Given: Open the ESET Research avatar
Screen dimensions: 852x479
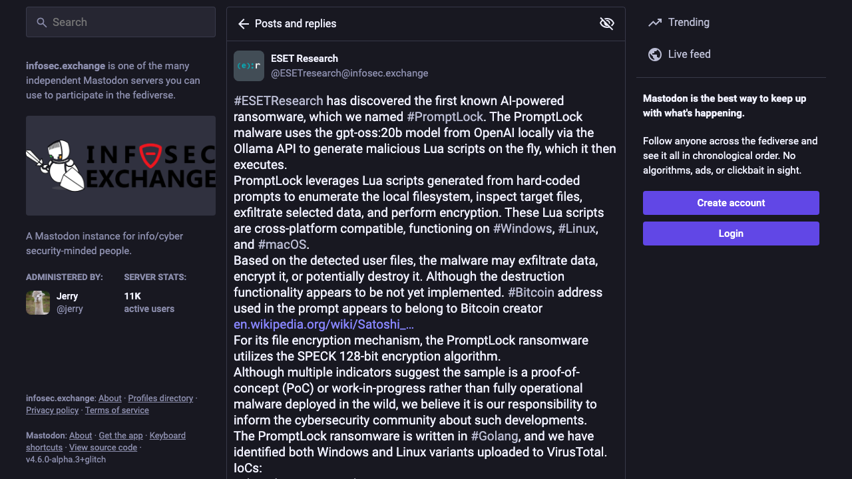Looking at the screenshot, I should (249, 66).
